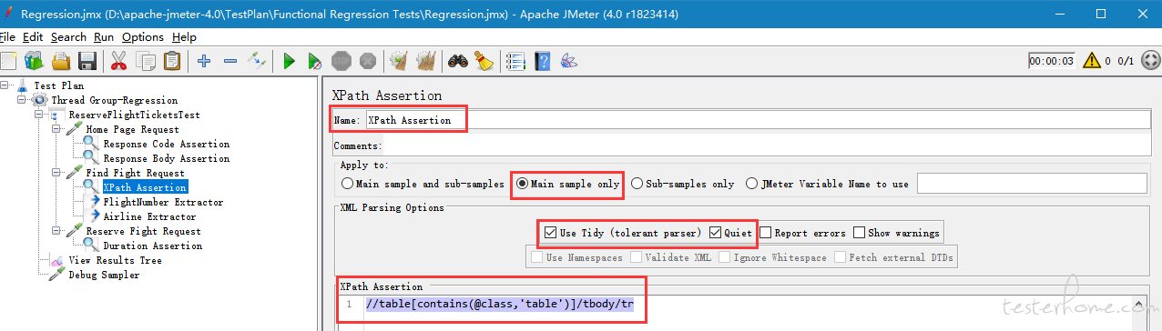Collapse the Reserve Fight Request node
The height and width of the screenshot is (331, 1162).
tap(56, 231)
